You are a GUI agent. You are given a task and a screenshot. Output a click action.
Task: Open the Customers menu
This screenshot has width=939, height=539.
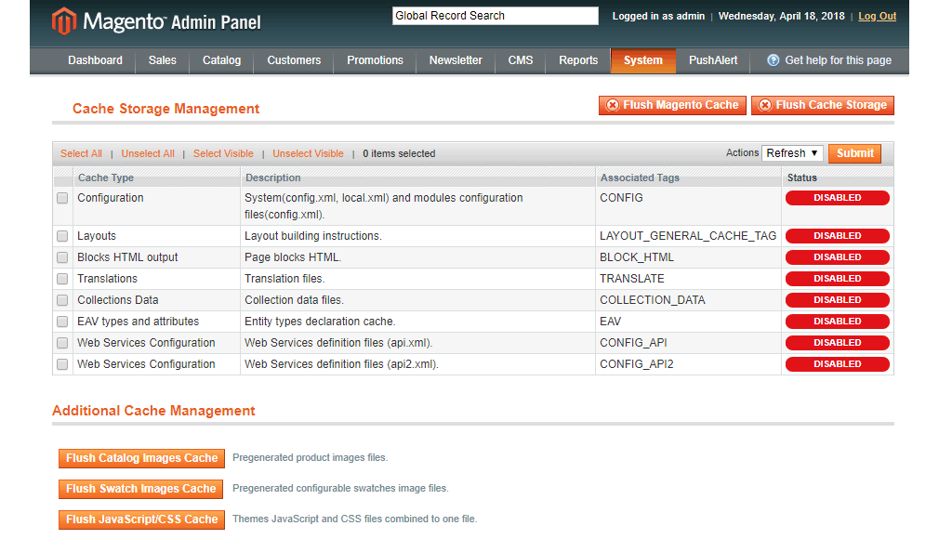(294, 60)
